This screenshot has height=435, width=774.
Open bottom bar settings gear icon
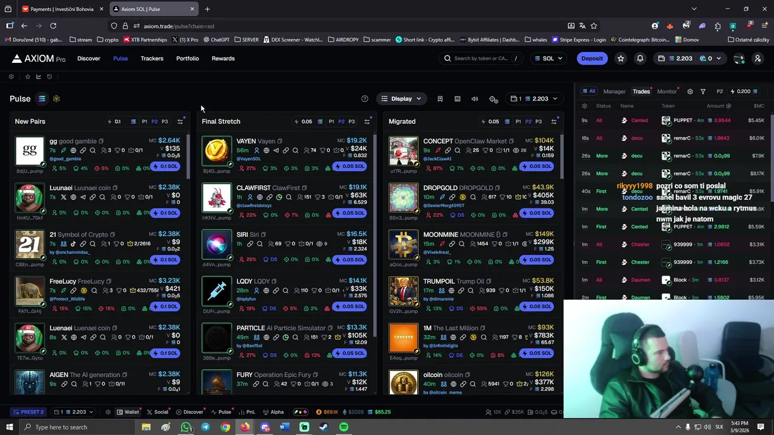click(x=108, y=412)
